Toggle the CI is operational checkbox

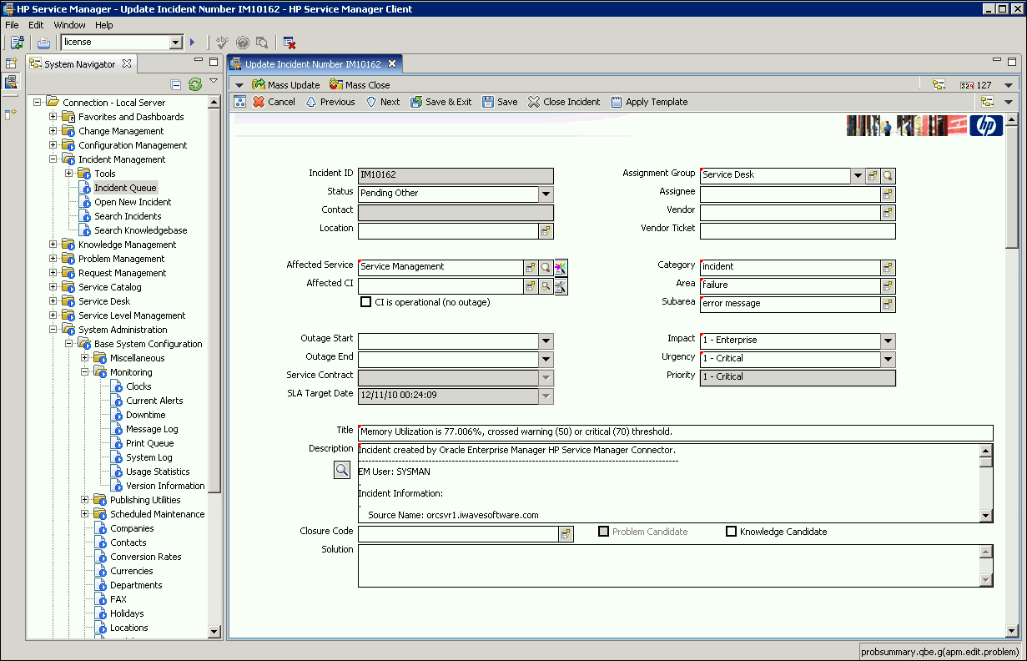click(x=365, y=302)
